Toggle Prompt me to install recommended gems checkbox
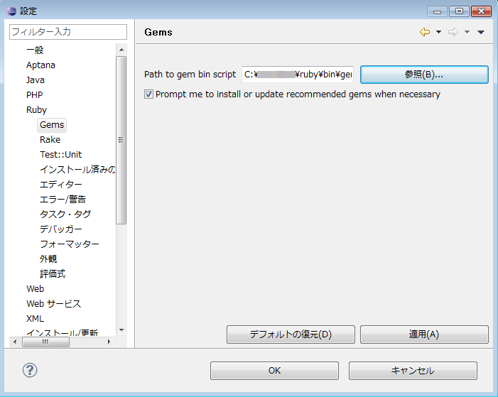498x397 pixels. click(x=148, y=94)
